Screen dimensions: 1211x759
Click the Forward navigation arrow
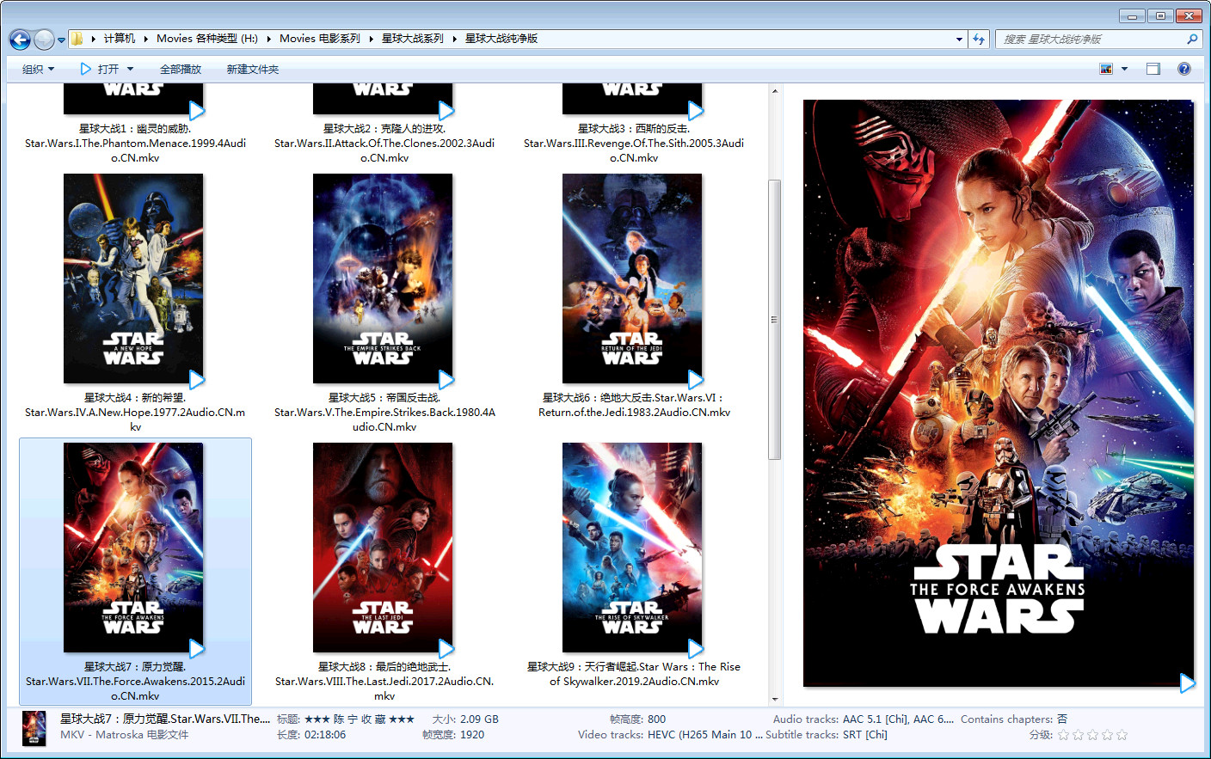coord(43,40)
